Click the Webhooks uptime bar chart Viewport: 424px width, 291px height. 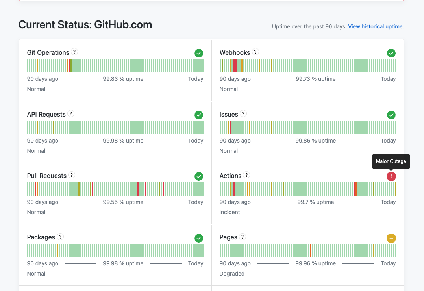click(x=308, y=66)
